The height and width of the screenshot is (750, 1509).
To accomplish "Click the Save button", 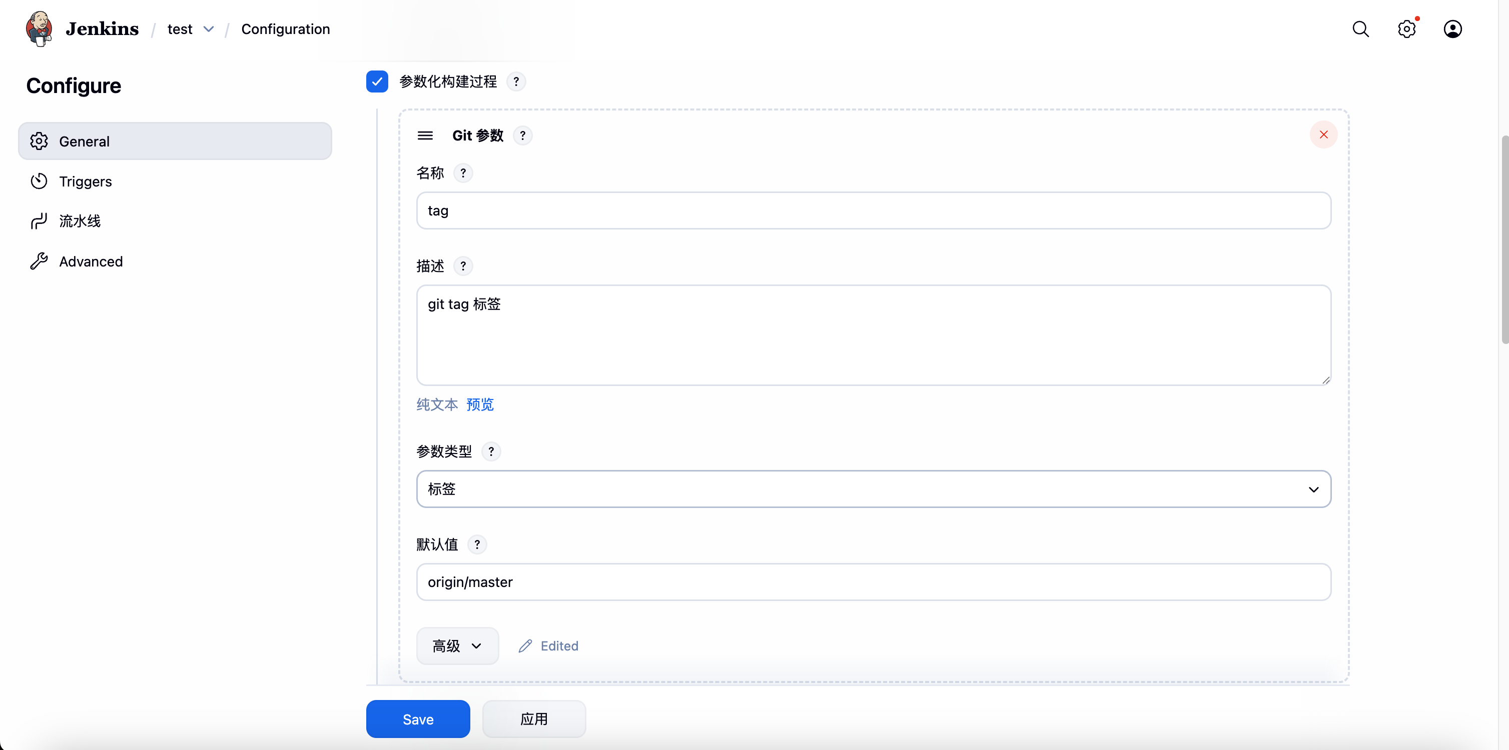I will click(x=418, y=719).
